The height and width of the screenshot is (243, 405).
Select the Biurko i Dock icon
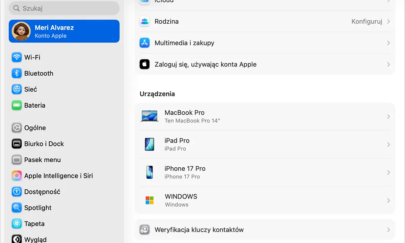pyautogui.click(x=17, y=144)
